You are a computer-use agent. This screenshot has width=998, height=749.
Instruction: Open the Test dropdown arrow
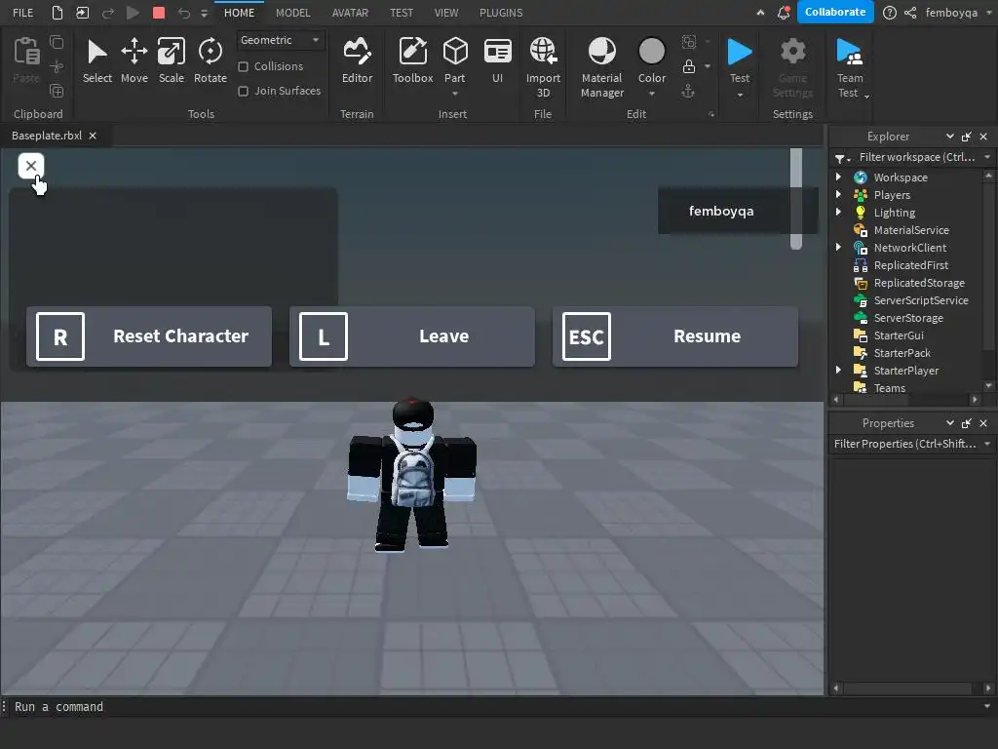740,95
